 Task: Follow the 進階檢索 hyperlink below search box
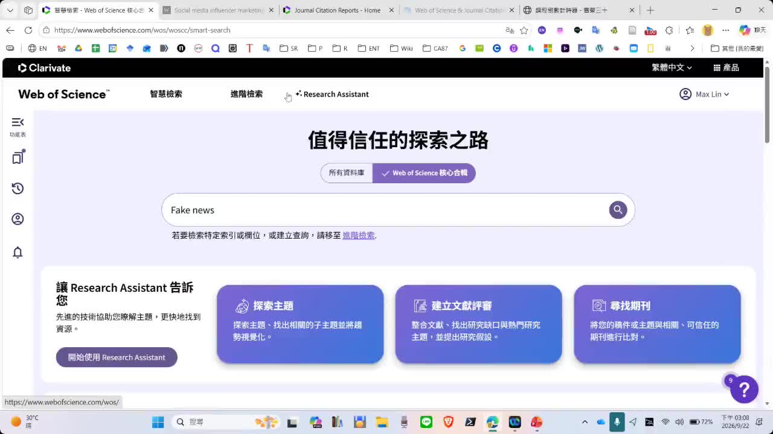(359, 235)
